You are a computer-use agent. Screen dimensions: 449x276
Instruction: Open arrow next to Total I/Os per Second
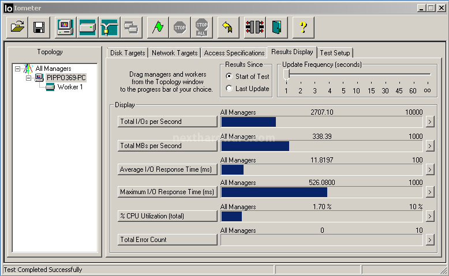pos(430,122)
